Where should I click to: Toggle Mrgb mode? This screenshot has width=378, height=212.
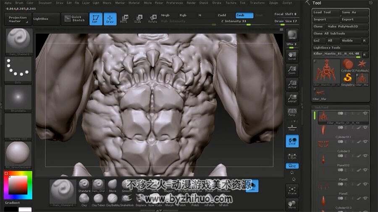pos(165,15)
